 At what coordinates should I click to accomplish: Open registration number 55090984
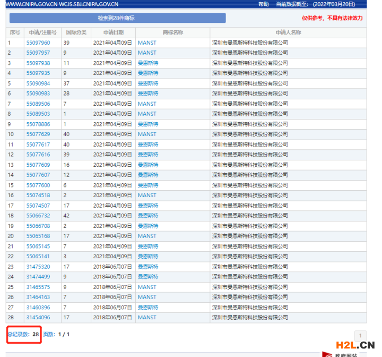pos(38,83)
